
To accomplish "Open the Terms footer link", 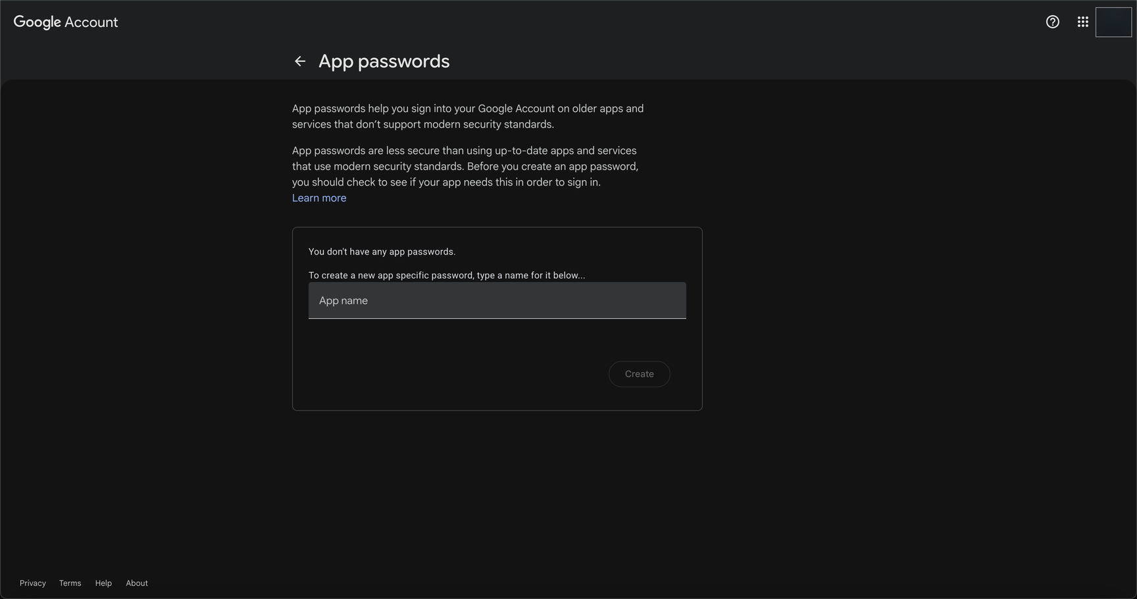I will click(70, 583).
